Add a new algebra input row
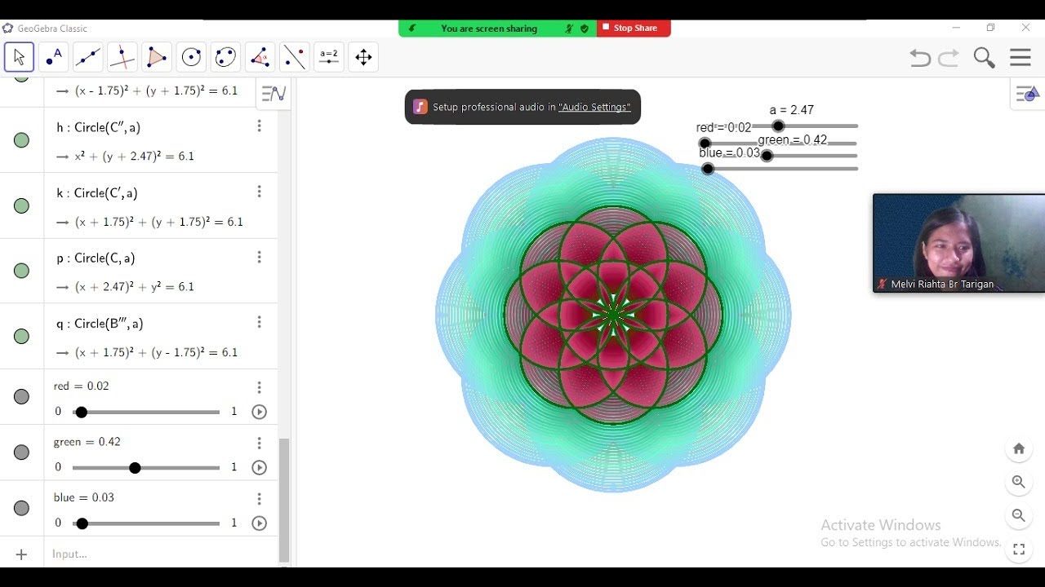Screen dimensions: 1045x587 pyautogui.click(x=21, y=554)
